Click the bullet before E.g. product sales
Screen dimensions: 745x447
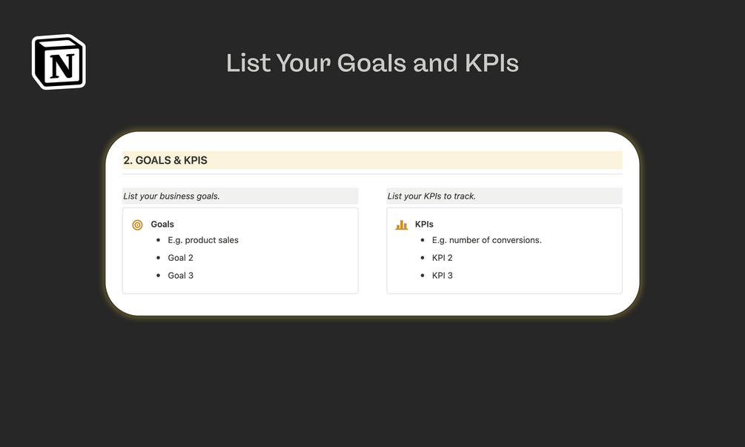coord(159,240)
